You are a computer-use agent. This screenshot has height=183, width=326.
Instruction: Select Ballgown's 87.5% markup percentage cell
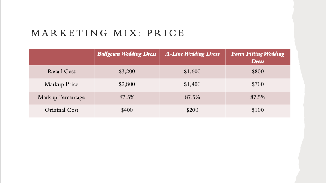point(127,98)
